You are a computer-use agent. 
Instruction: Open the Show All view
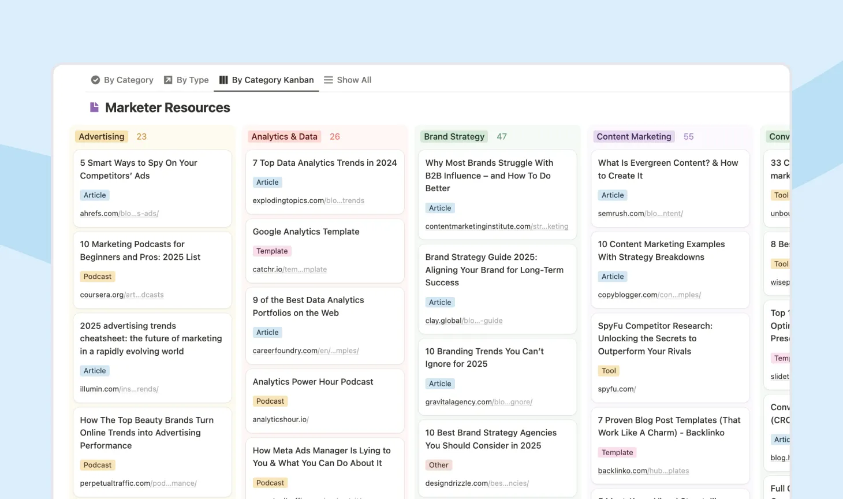(x=354, y=80)
